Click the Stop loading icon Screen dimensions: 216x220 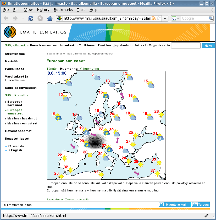[40, 18]
